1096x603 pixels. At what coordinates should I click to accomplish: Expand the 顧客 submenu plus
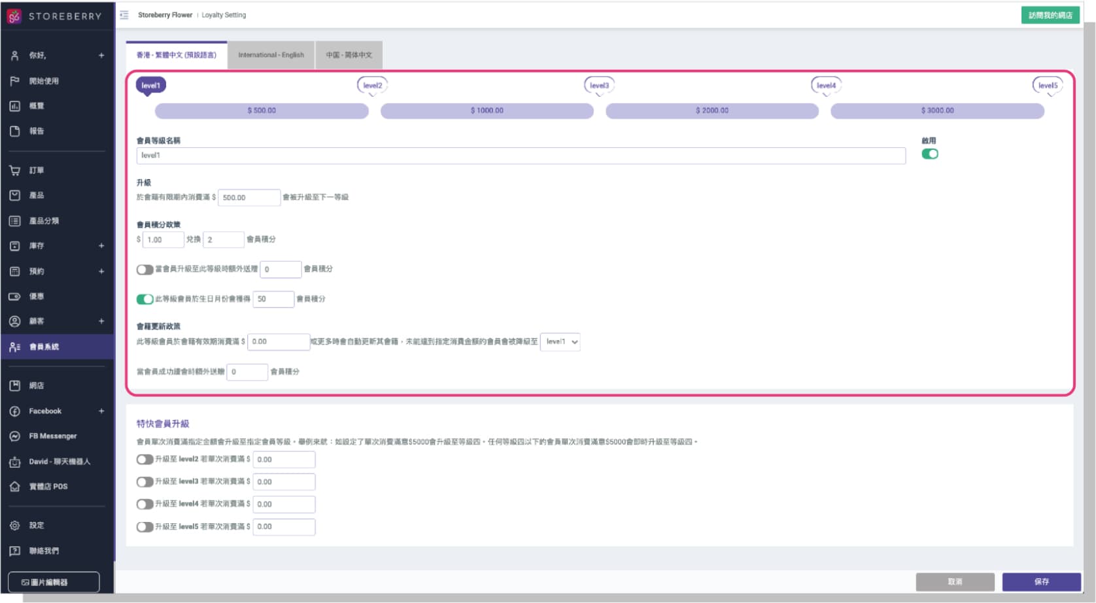click(101, 321)
